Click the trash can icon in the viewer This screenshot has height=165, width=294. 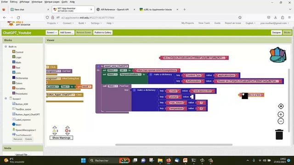coord(279,134)
